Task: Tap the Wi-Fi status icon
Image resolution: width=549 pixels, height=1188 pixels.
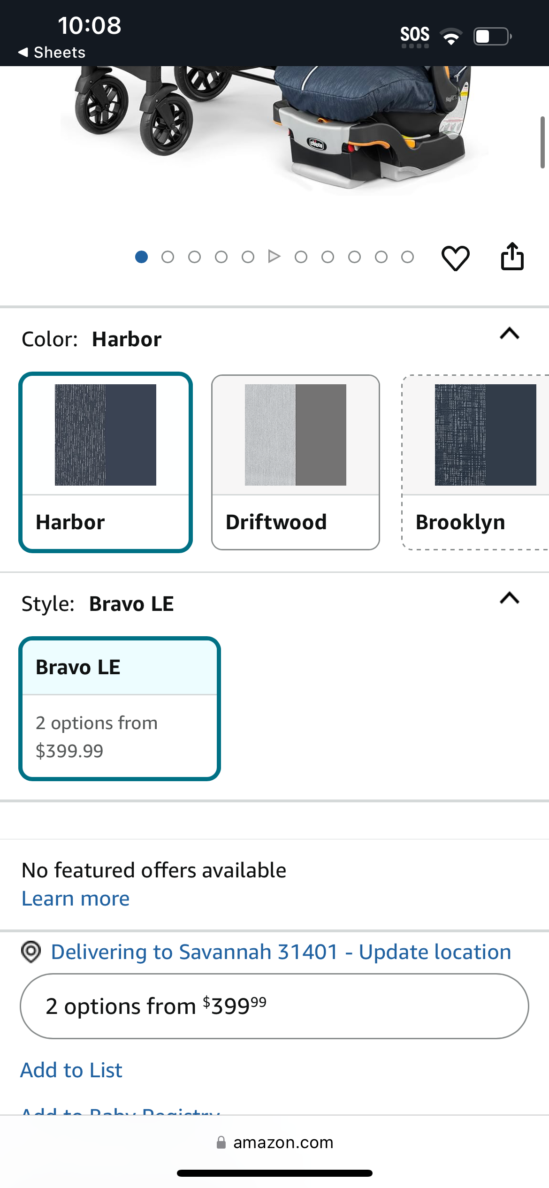Action: click(451, 36)
